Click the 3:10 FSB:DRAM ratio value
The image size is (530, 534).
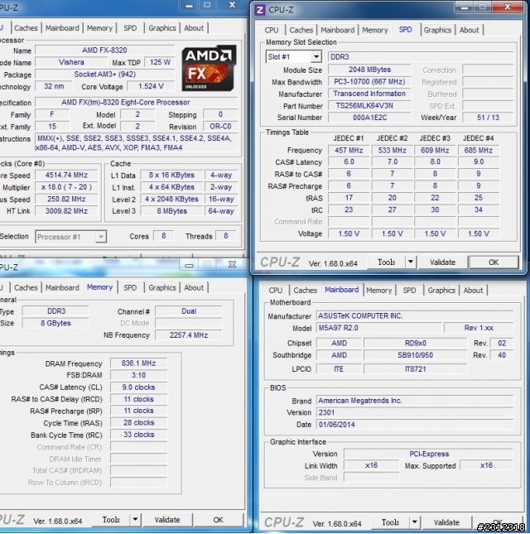point(138,375)
